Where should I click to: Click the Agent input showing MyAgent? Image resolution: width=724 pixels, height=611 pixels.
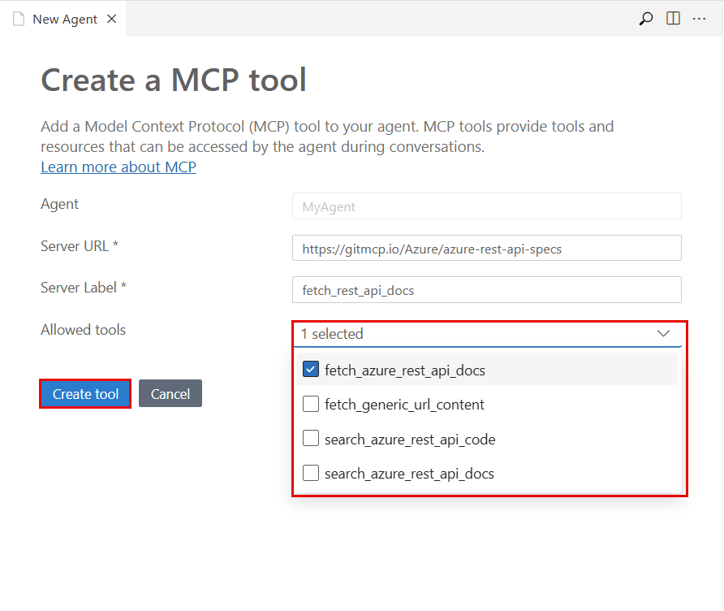[486, 206]
